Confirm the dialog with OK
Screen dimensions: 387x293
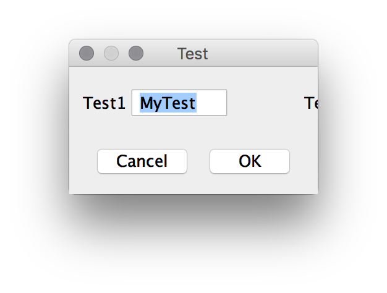point(250,161)
